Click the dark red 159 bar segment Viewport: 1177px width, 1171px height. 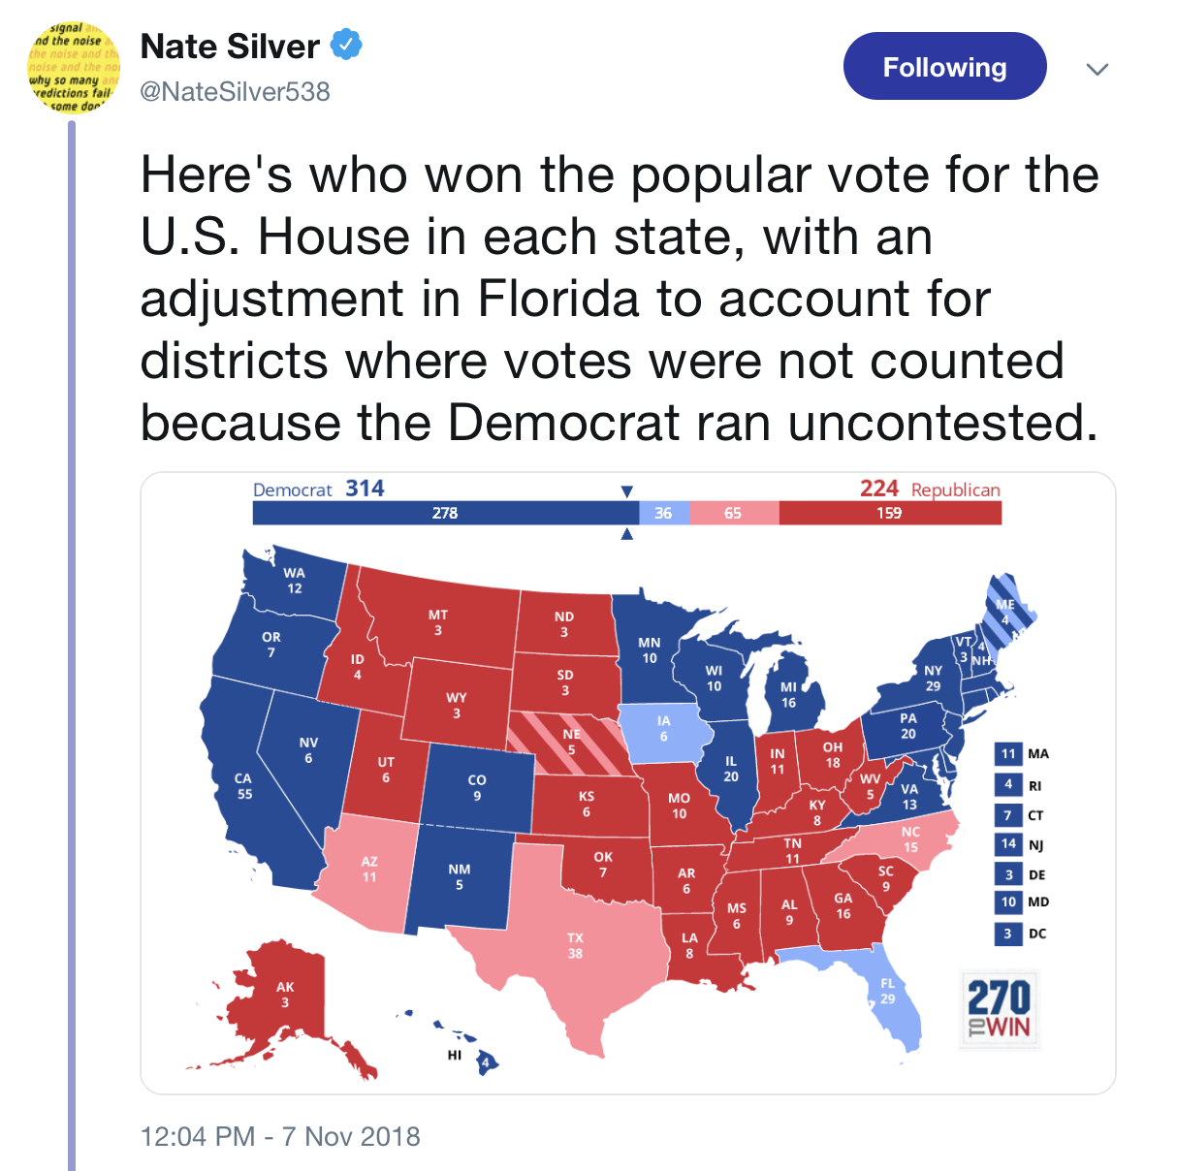click(x=889, y=513)
